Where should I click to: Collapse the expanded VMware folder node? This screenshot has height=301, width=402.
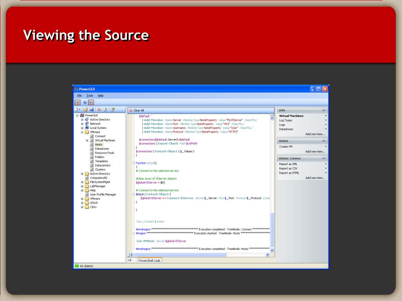[x=82, y=132]
